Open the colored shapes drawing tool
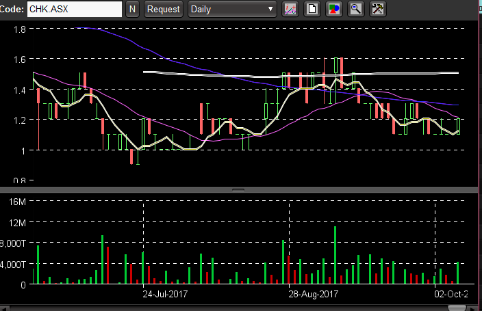The width and height of the screenshot is (482, 311). click(x=334, y=9)
